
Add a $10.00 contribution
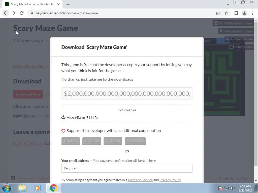(x=135, y=141)
